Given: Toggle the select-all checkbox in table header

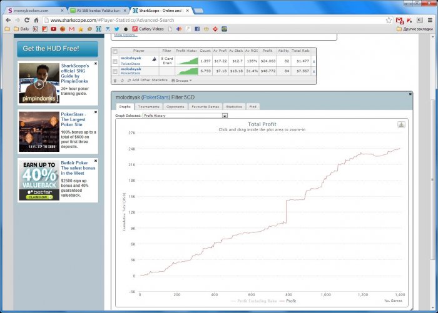Looking at the screenshot, I should point(115,51).
